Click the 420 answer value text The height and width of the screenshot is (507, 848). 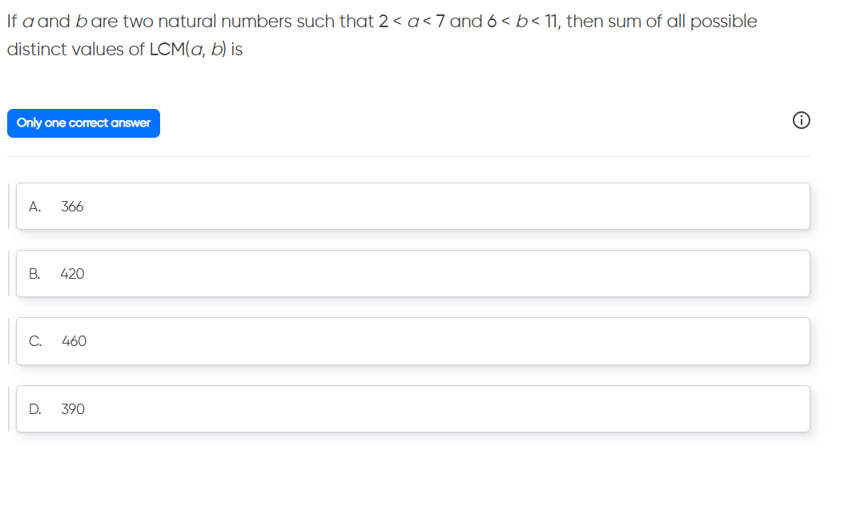(x=72, y=273)
